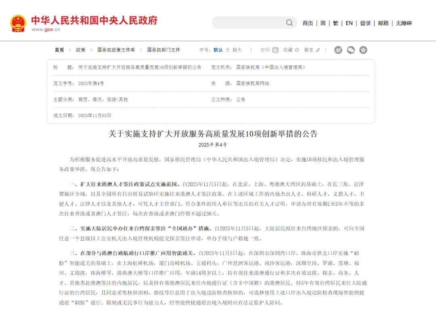Open the 登录 login link
The height and width of the screenshot is (312, 436).
click(365, 23)
